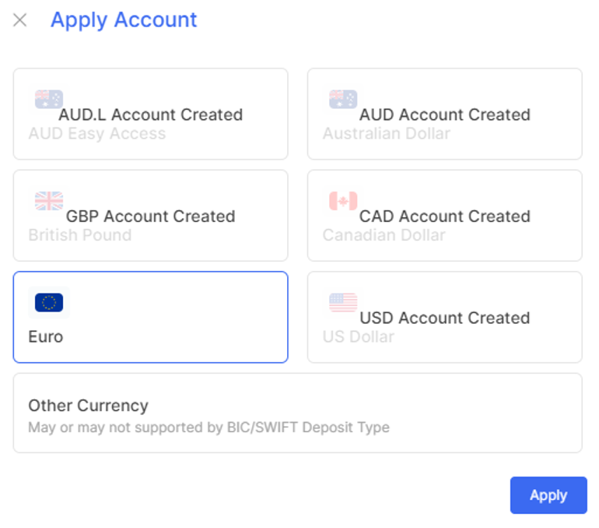
Task: Select the GBP Account Created card
Action: pos(150,216)
